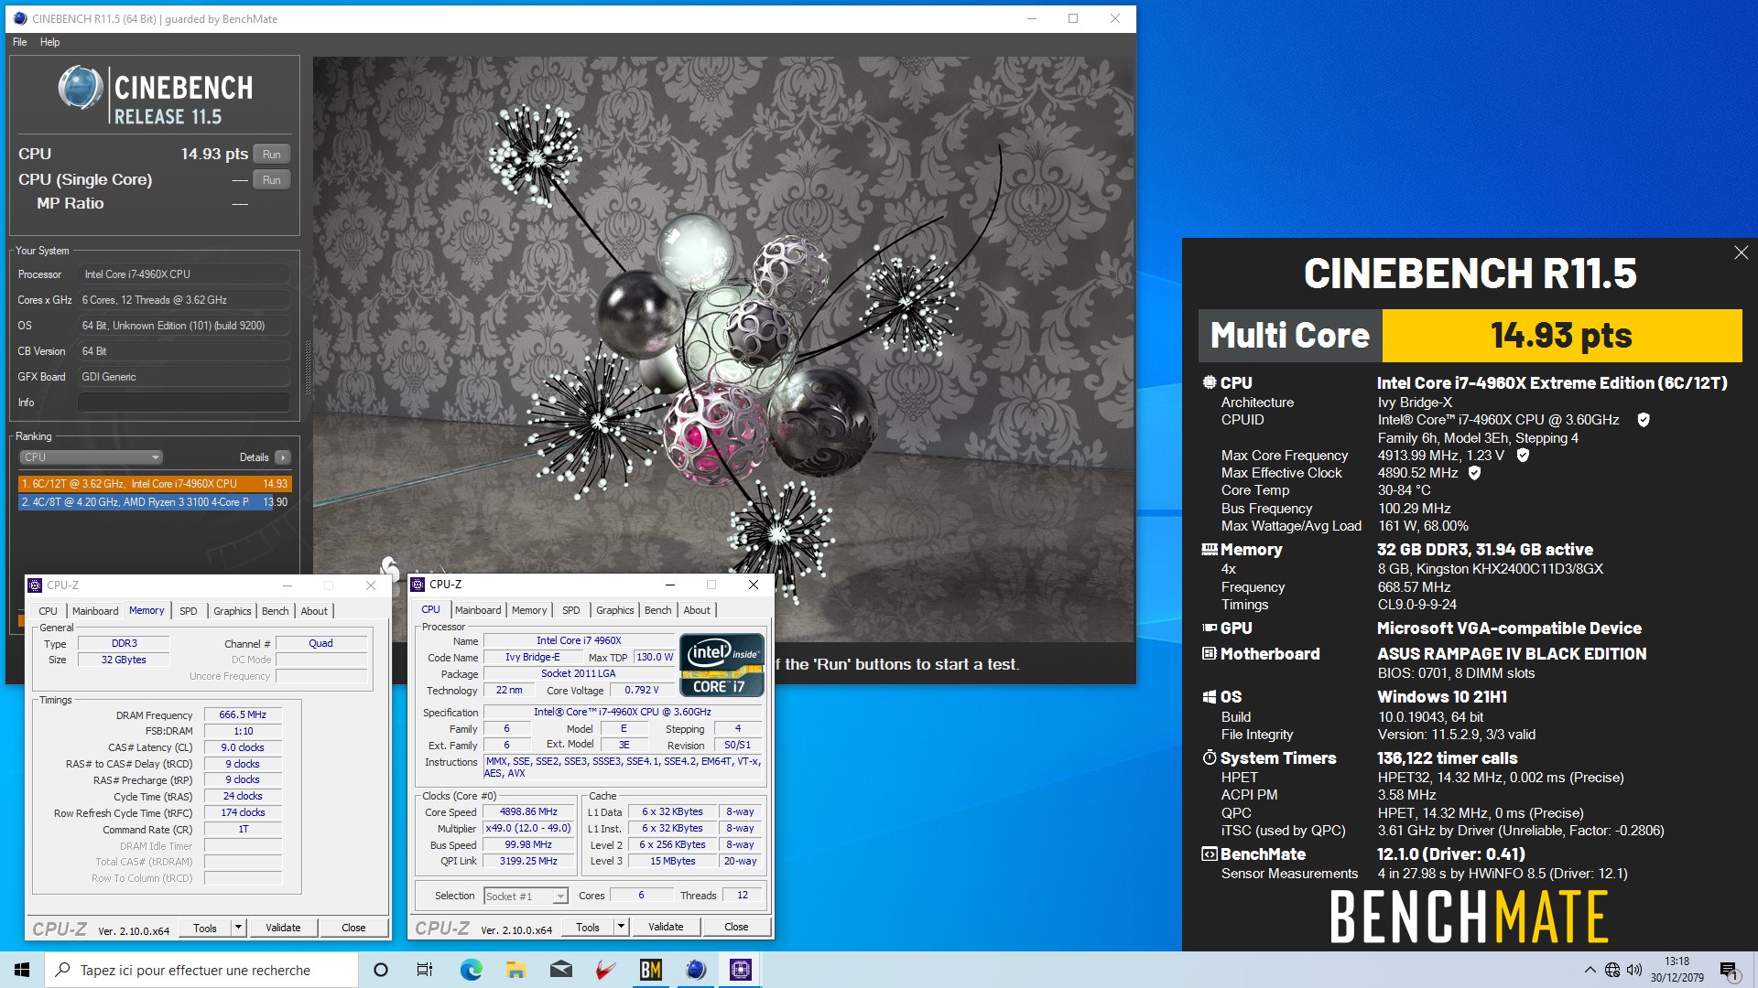Select ranking entry Intel Core i7-4960X 14.93
The image size is (1758, 988).
coord(155,483)
